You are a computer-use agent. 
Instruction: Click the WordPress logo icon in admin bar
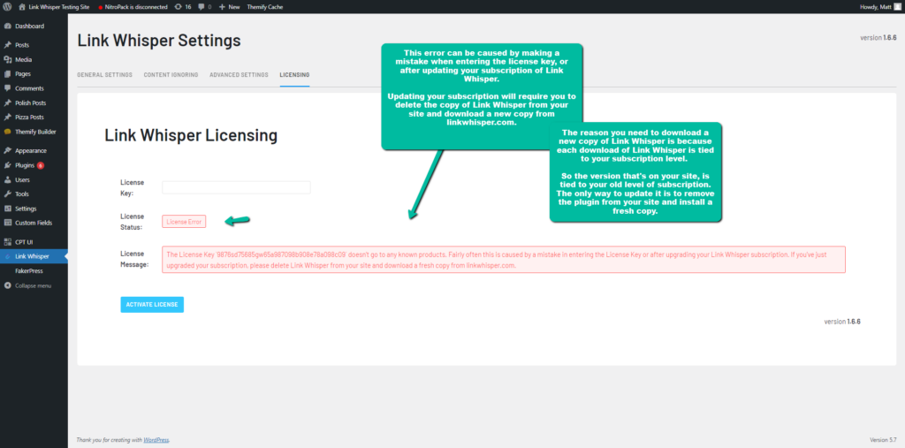[x=7, y=7]
